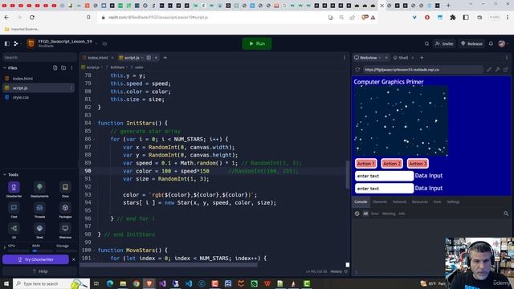Collapse the Tools section
Viewport: 514px width, 289px height.
pyautogui.click(x=5, y=175)
